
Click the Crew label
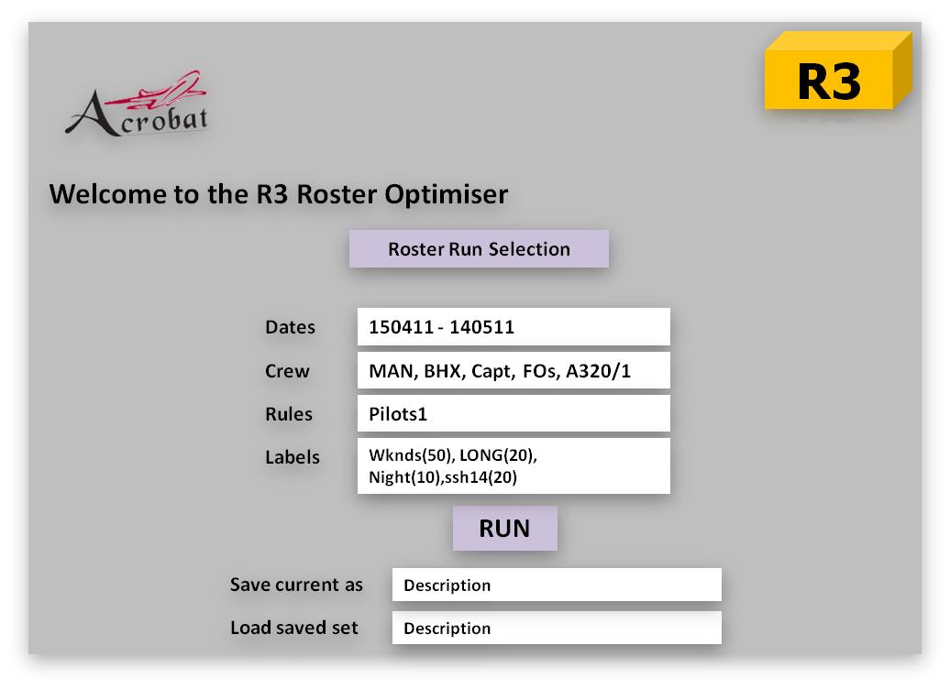[x=287, y=371]
